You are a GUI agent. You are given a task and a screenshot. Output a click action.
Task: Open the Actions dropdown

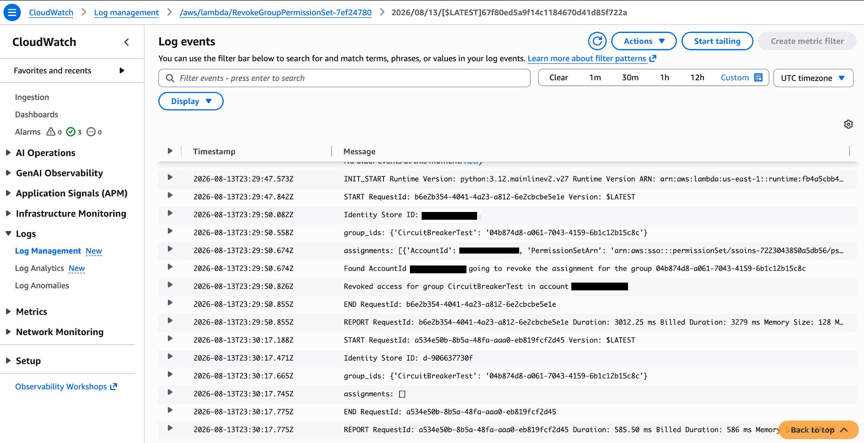644,41
